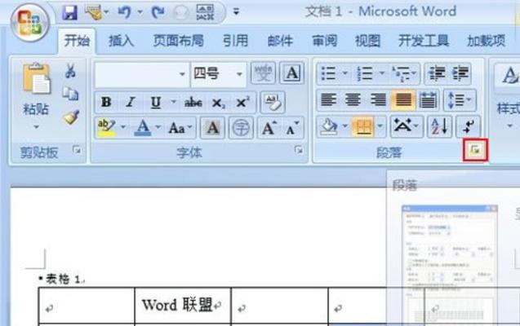Screen dimensions: 520x326
Task: Switch to the 开始 tab
Action: tap(77, 41)
